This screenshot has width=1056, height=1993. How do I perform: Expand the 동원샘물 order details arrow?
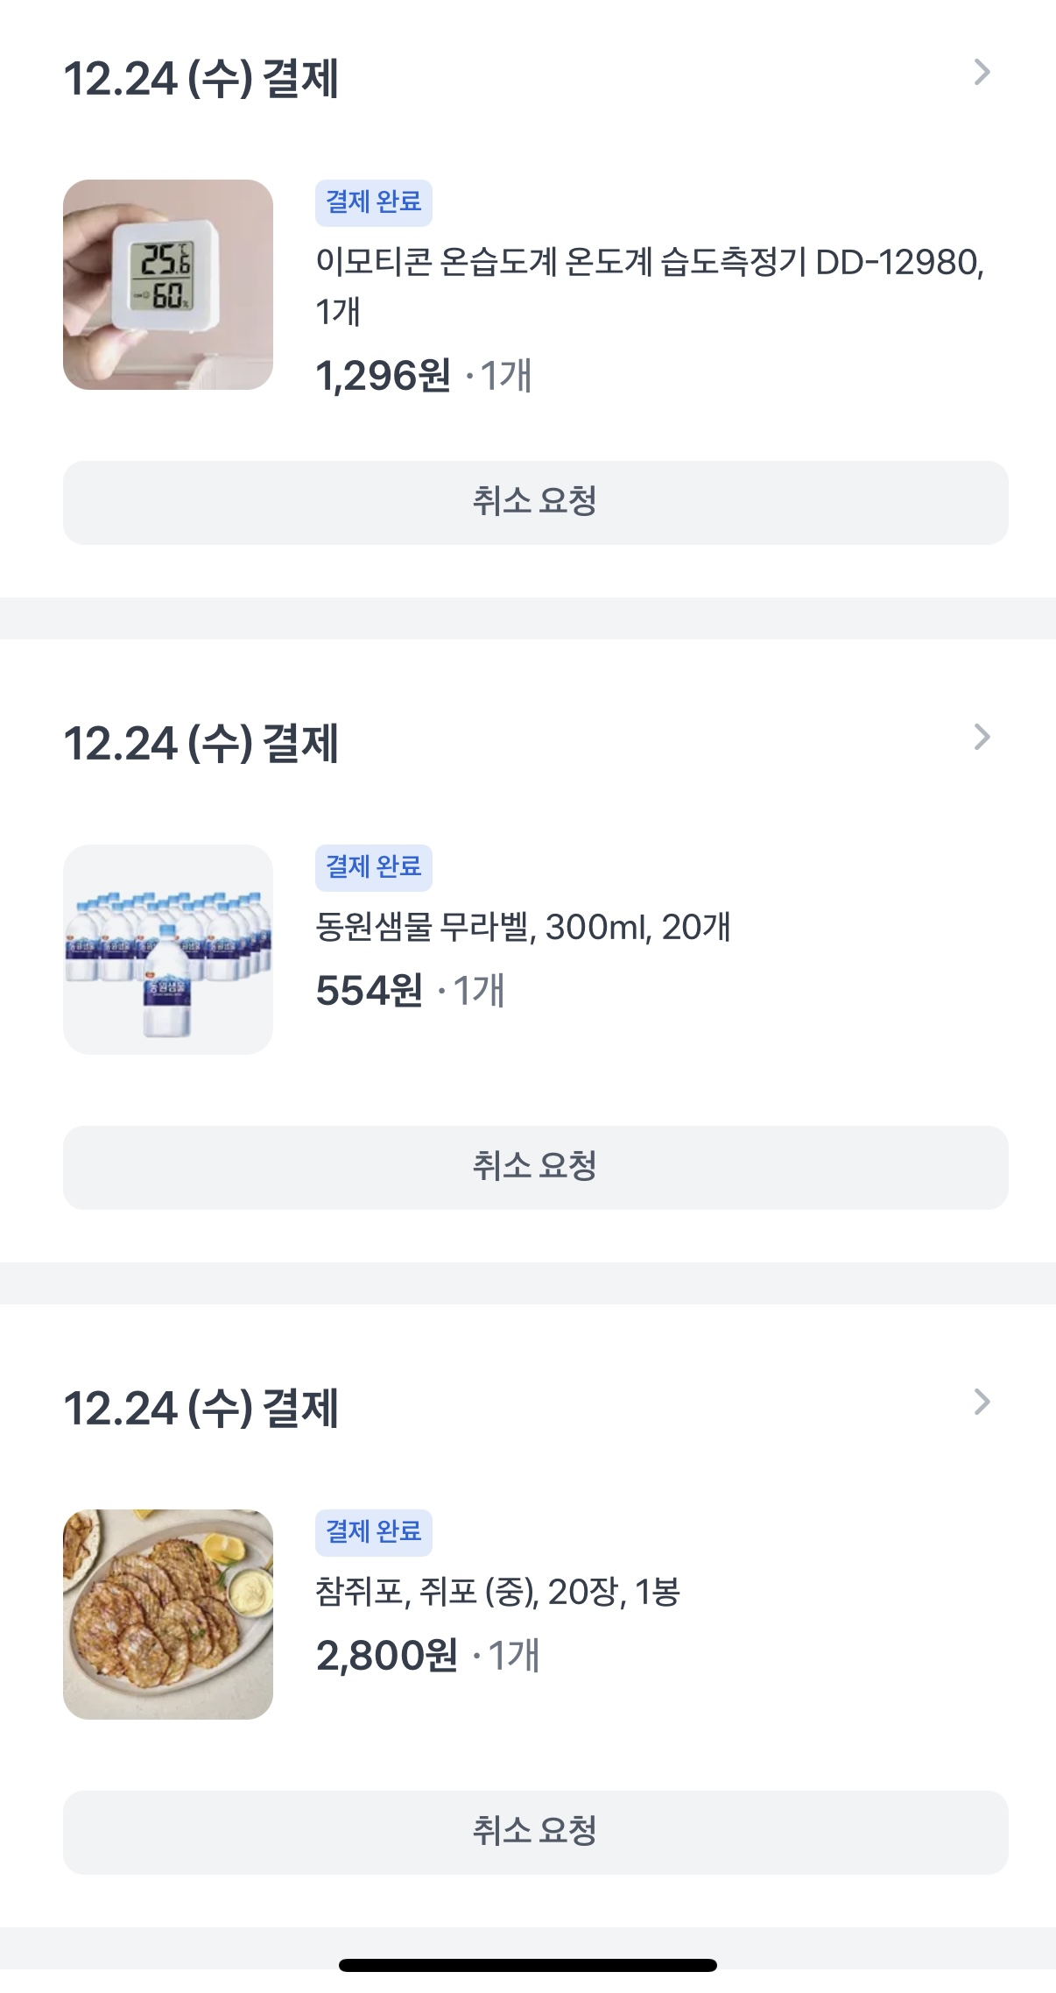pyautogui.click(x=982, y=738)
